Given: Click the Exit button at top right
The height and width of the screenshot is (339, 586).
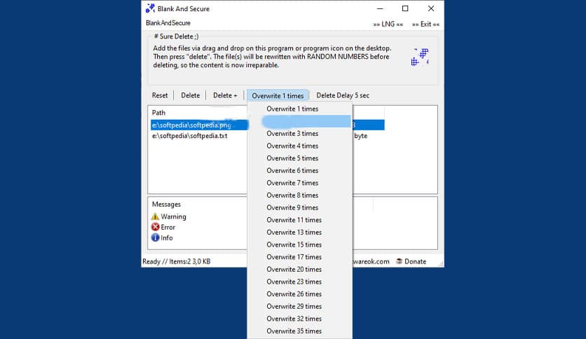Looking at the screenshot, I should 425,23.
